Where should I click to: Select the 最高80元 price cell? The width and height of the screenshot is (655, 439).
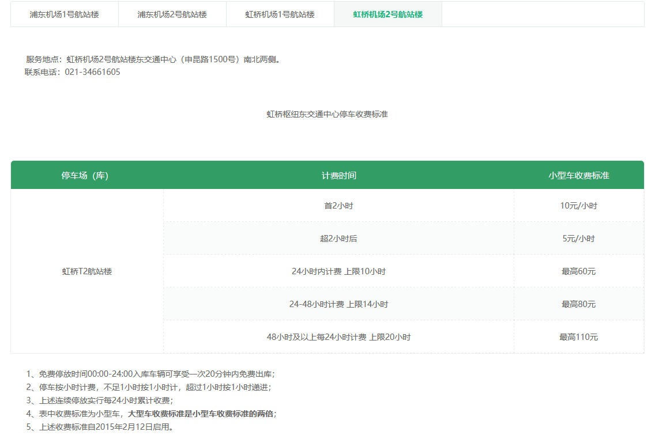pyautogui.click(x=578, y=304)
